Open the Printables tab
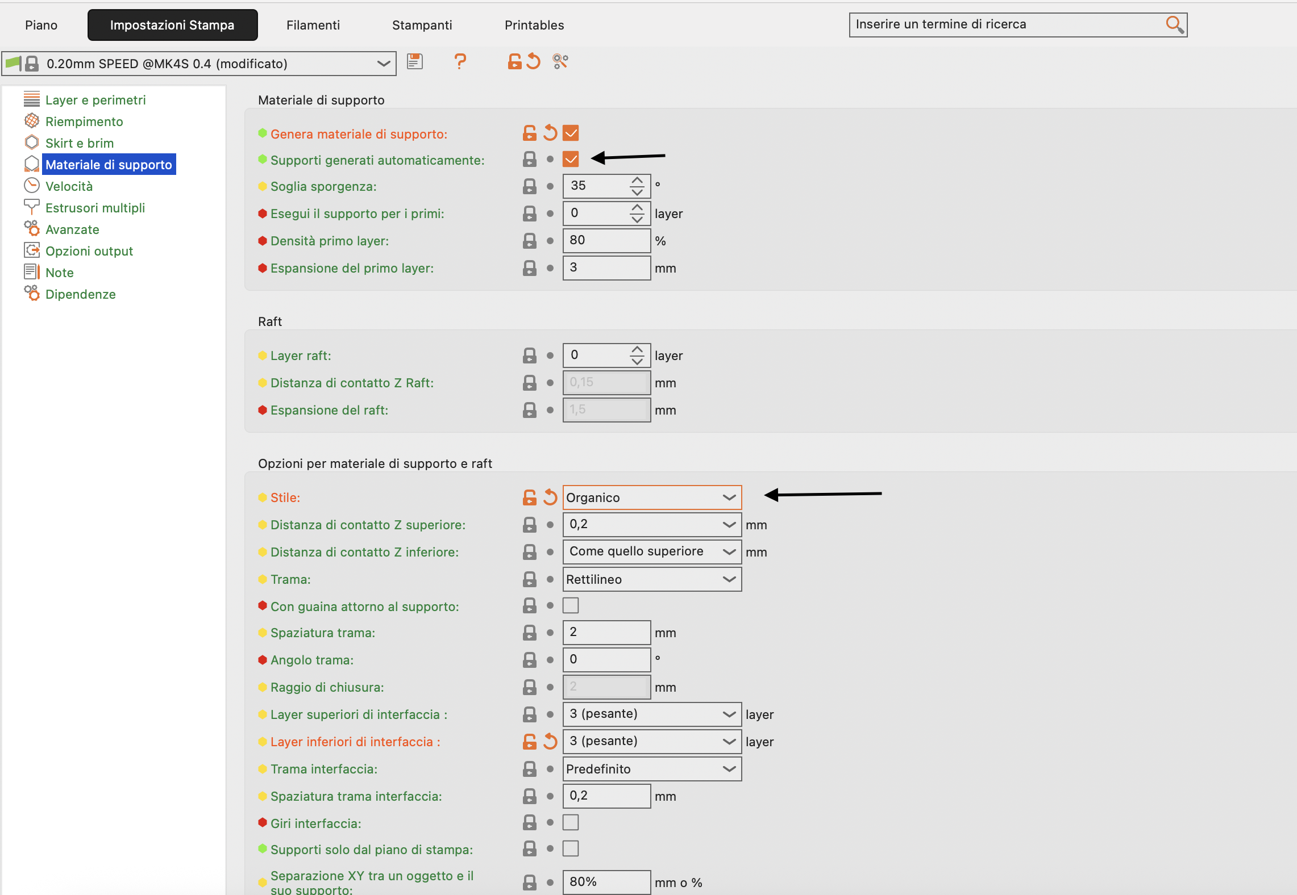The width and height of the screenshot is (1297, 895). (x=534, y=25)
